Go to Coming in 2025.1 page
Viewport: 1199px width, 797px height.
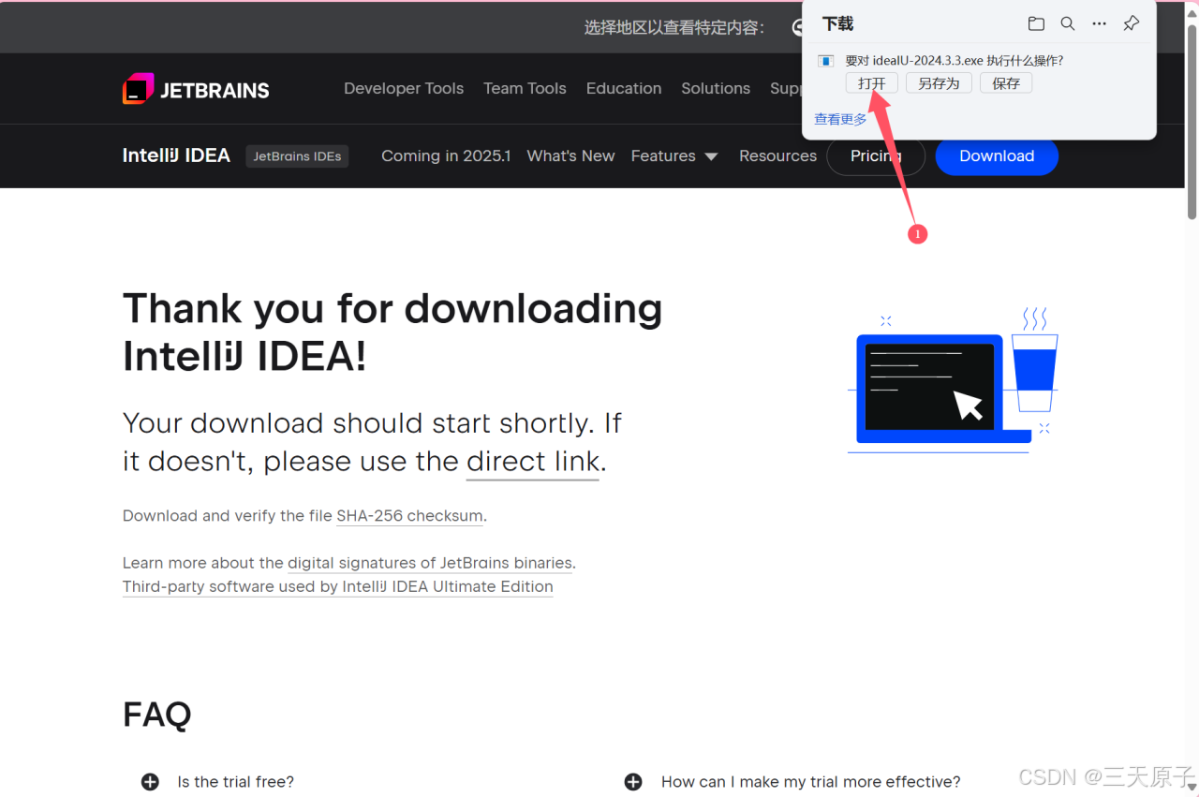[x=446, y=156]
